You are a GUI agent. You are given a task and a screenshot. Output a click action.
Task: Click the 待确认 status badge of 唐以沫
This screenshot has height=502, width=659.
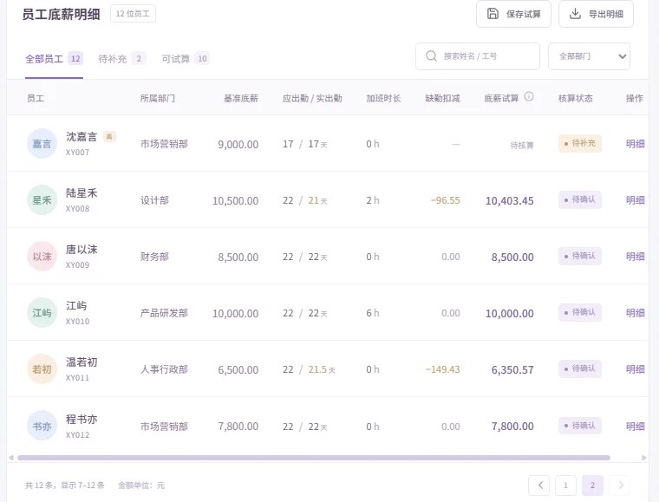580,256
